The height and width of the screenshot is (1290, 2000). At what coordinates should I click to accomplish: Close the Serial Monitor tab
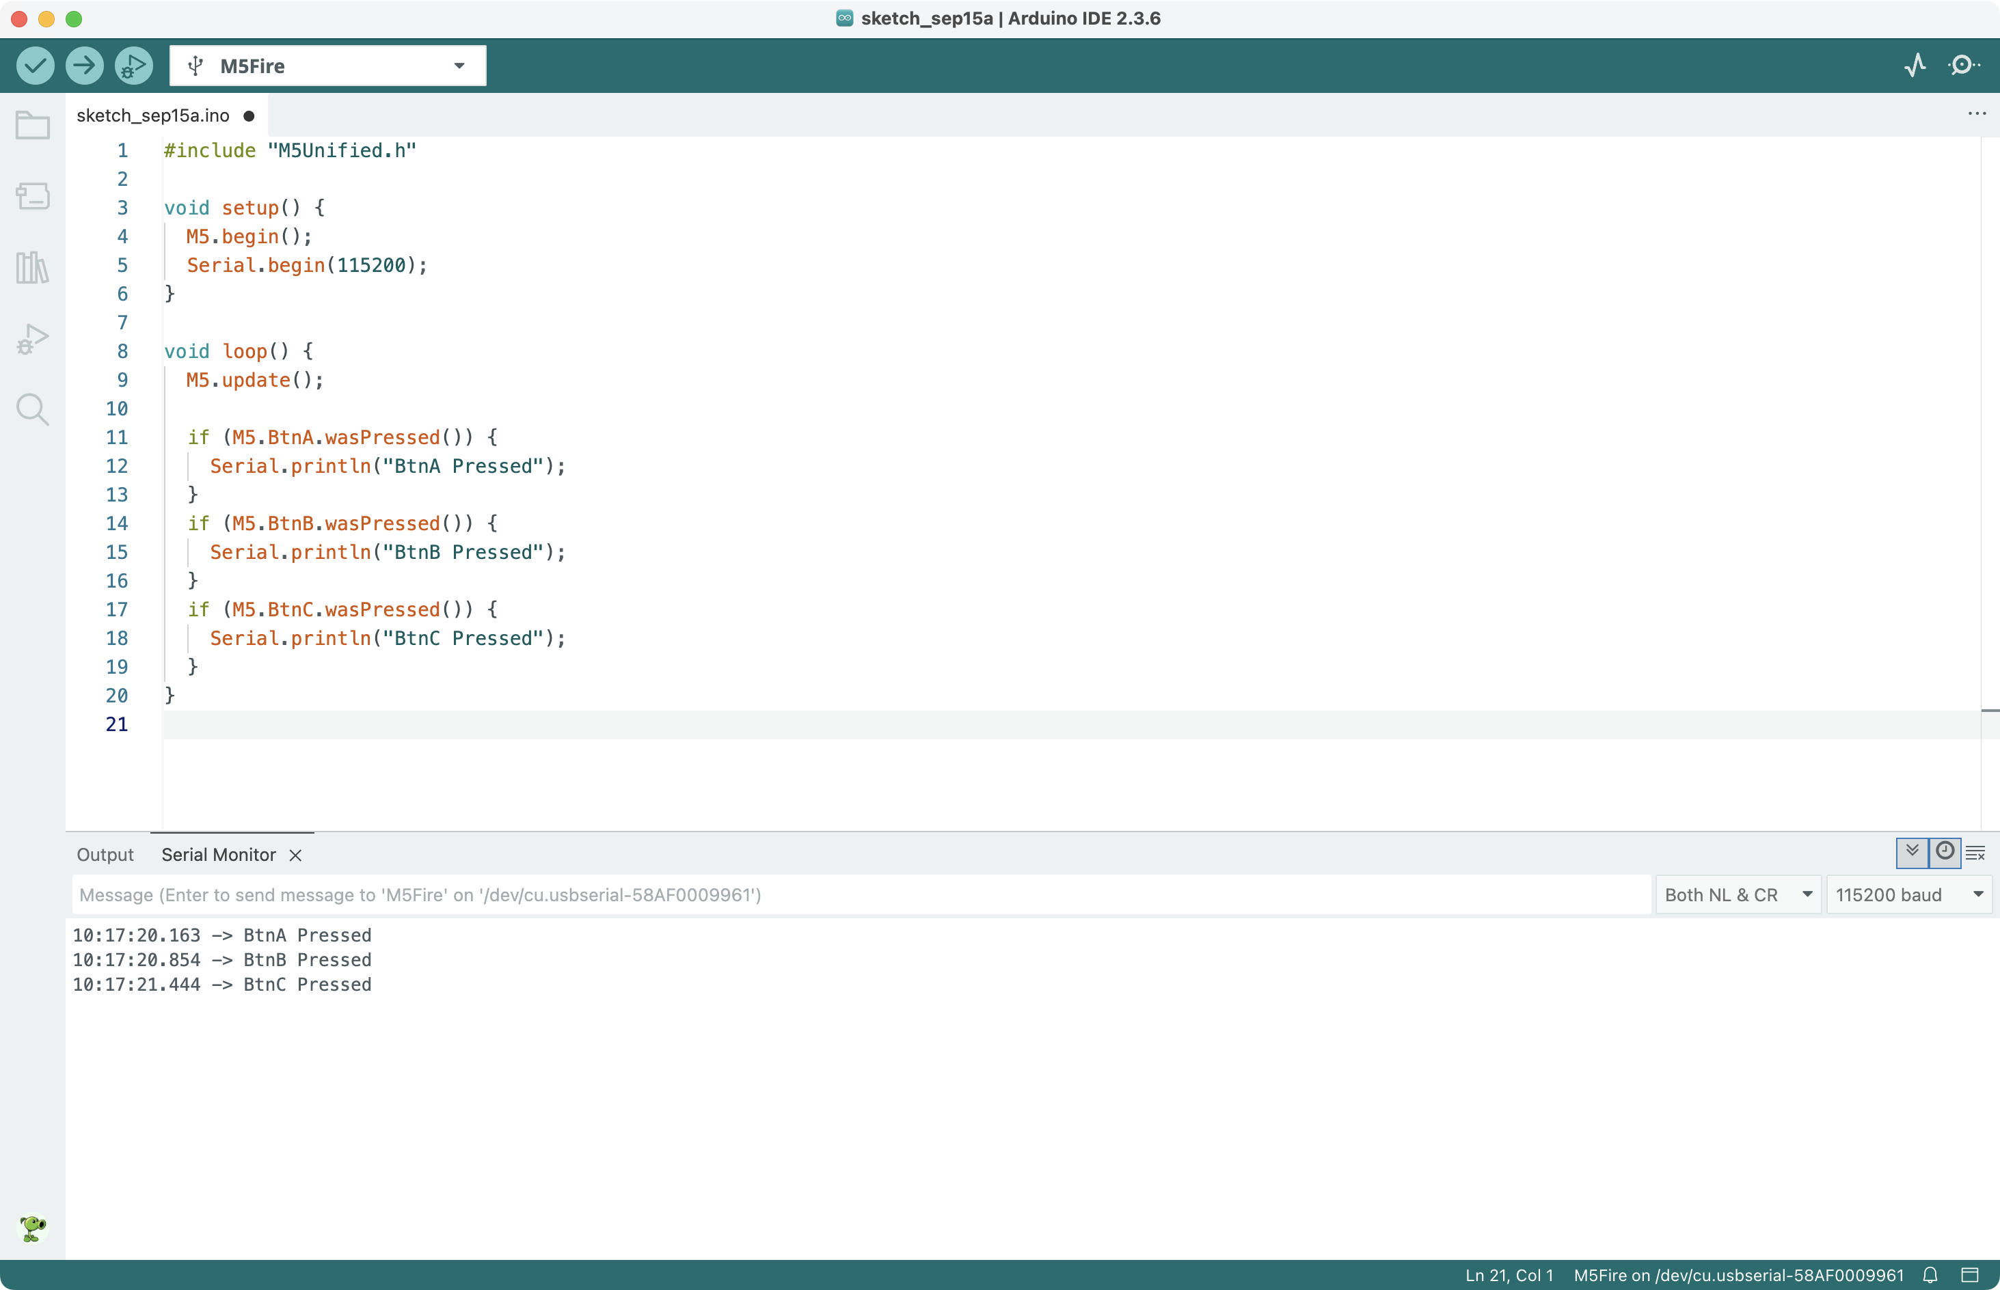295,855
